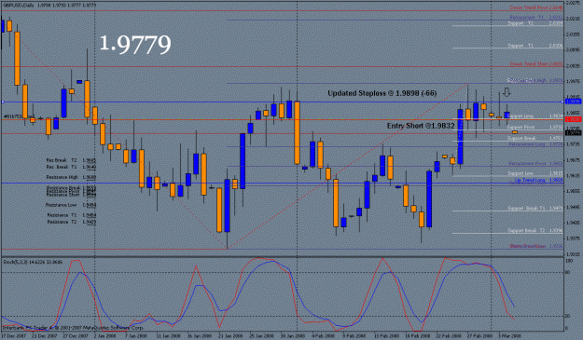The image size is (583, 340).
Task: Click the 'Support Long' level label
Action: click(x=535, y=116)
